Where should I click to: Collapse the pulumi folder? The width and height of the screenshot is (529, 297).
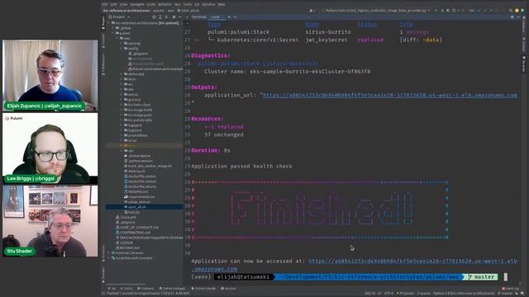pos(113,33)
